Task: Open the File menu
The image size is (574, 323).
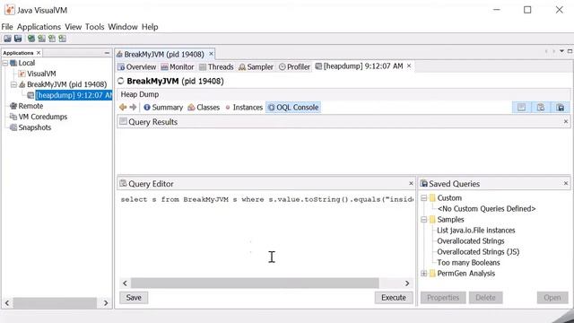Action: [x=7, y=27]
